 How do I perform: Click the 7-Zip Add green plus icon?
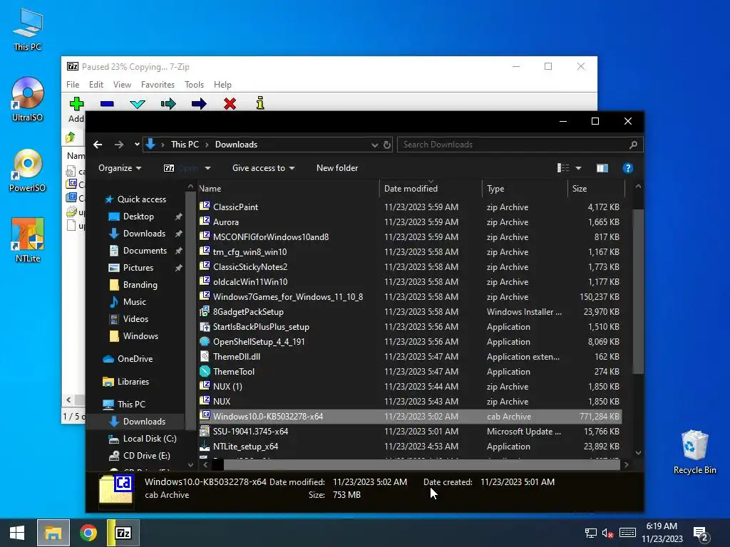[76, 103]
